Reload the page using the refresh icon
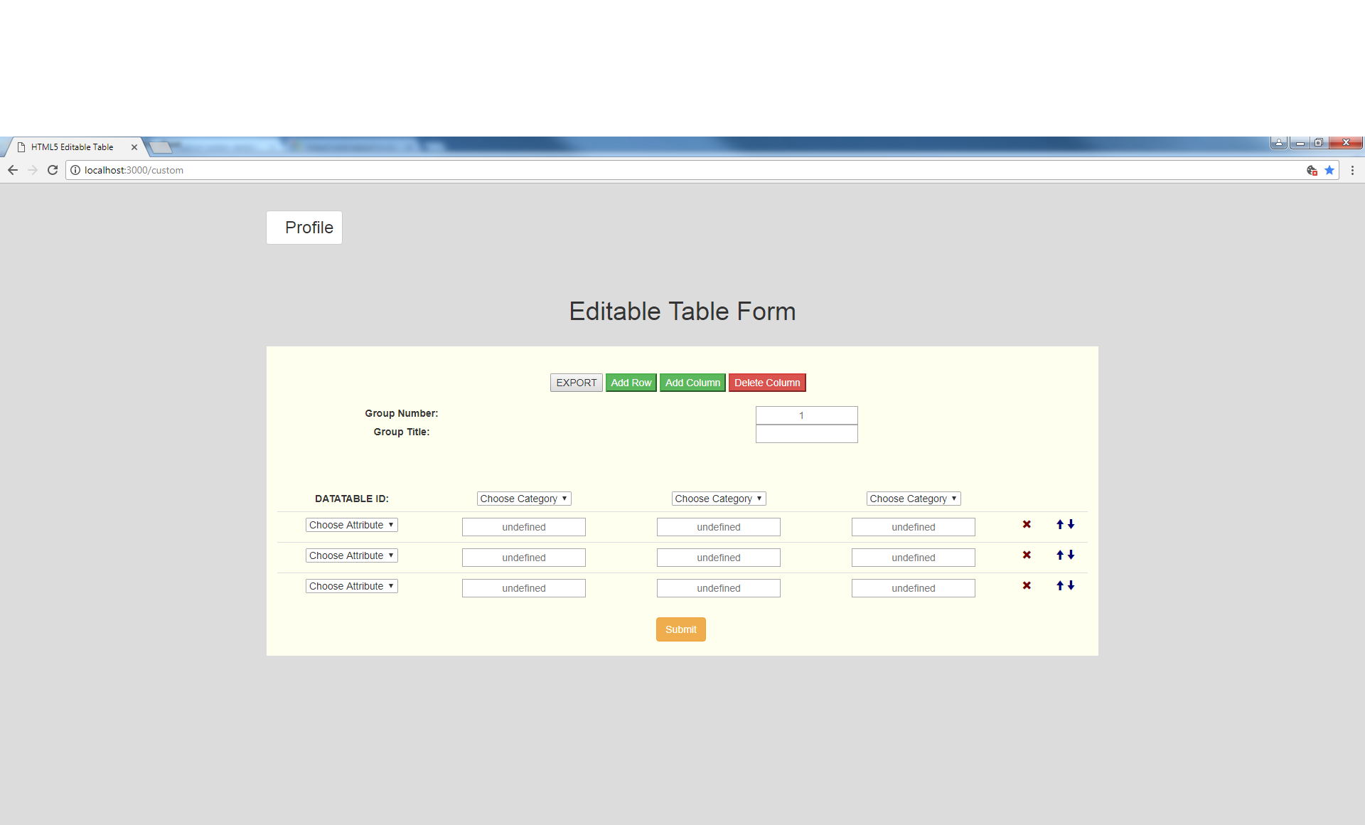This screenshot has height=825, width=1365. click(x=53, y=170)
